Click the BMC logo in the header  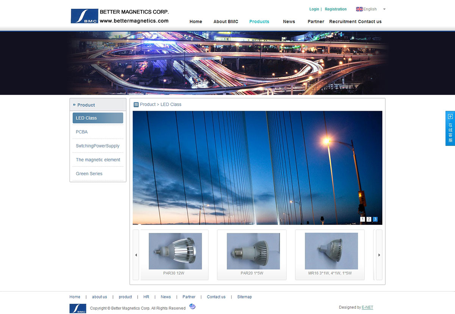click(84, 16)
